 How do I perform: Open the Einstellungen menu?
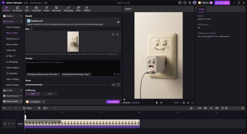[x=36, y=3]
